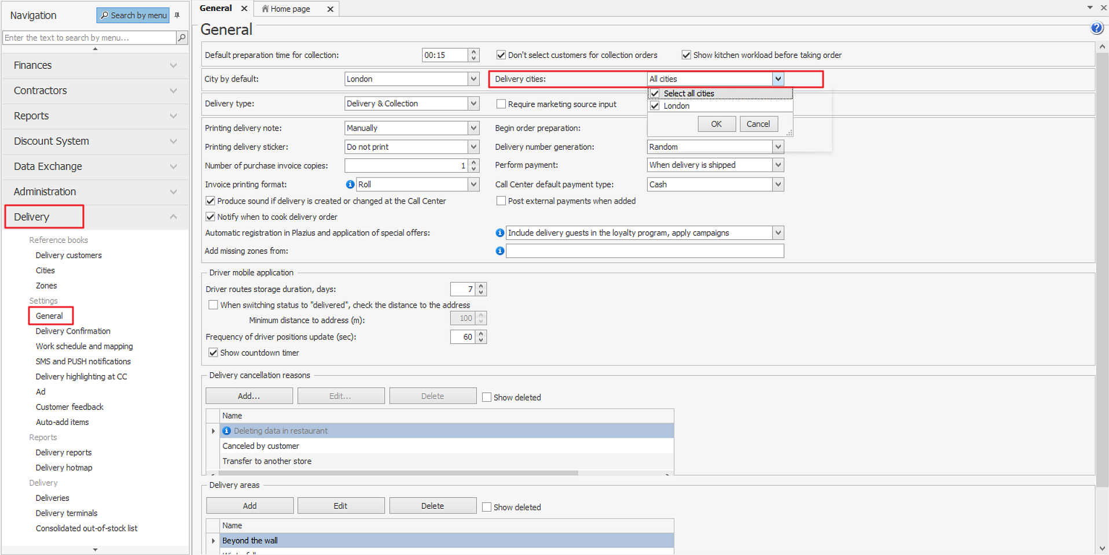Click the magnifier icon in navigation search box
1109x555 pixels.
click(182, 38)
